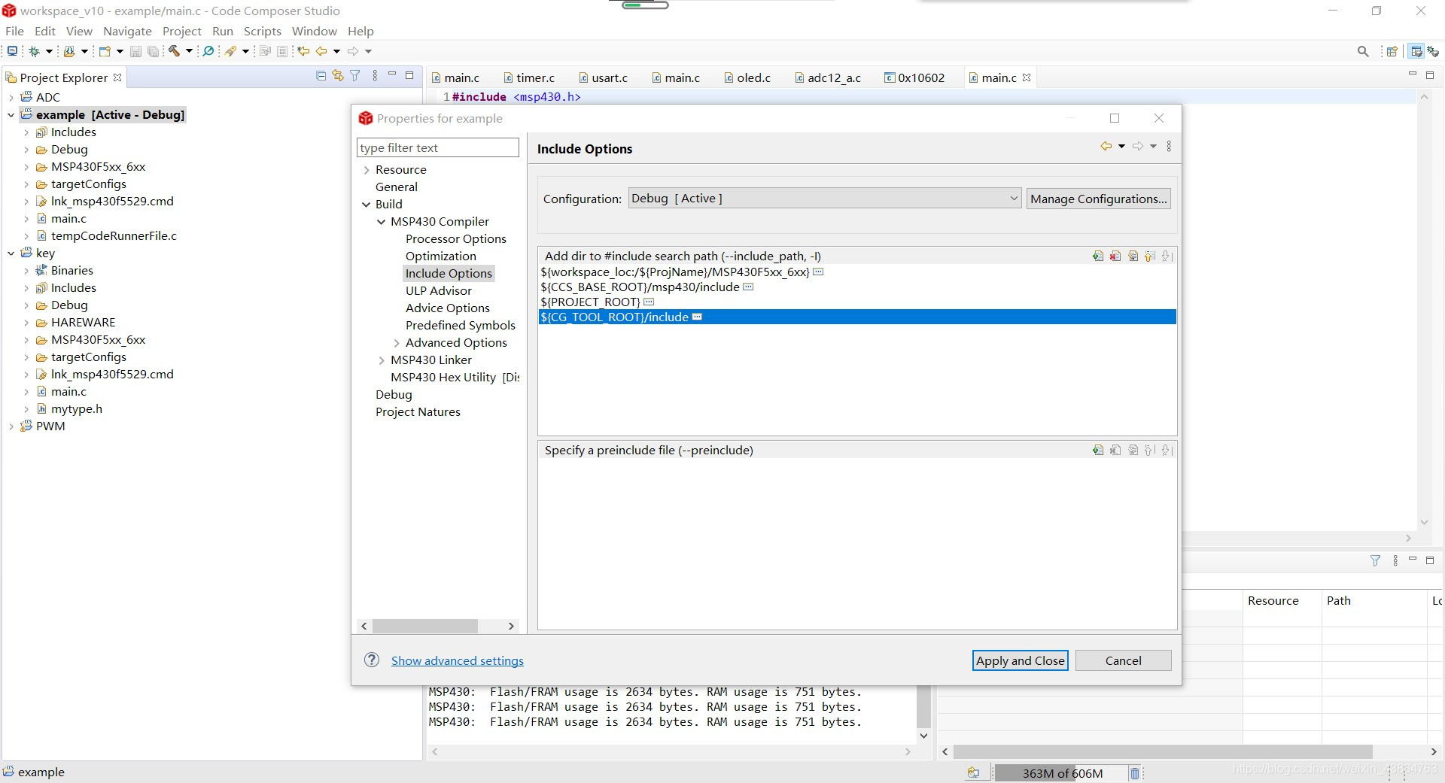Viewport: 1445px width, 783px height.
Task: Add an include search path entry
Action: tap(1098, 256)
